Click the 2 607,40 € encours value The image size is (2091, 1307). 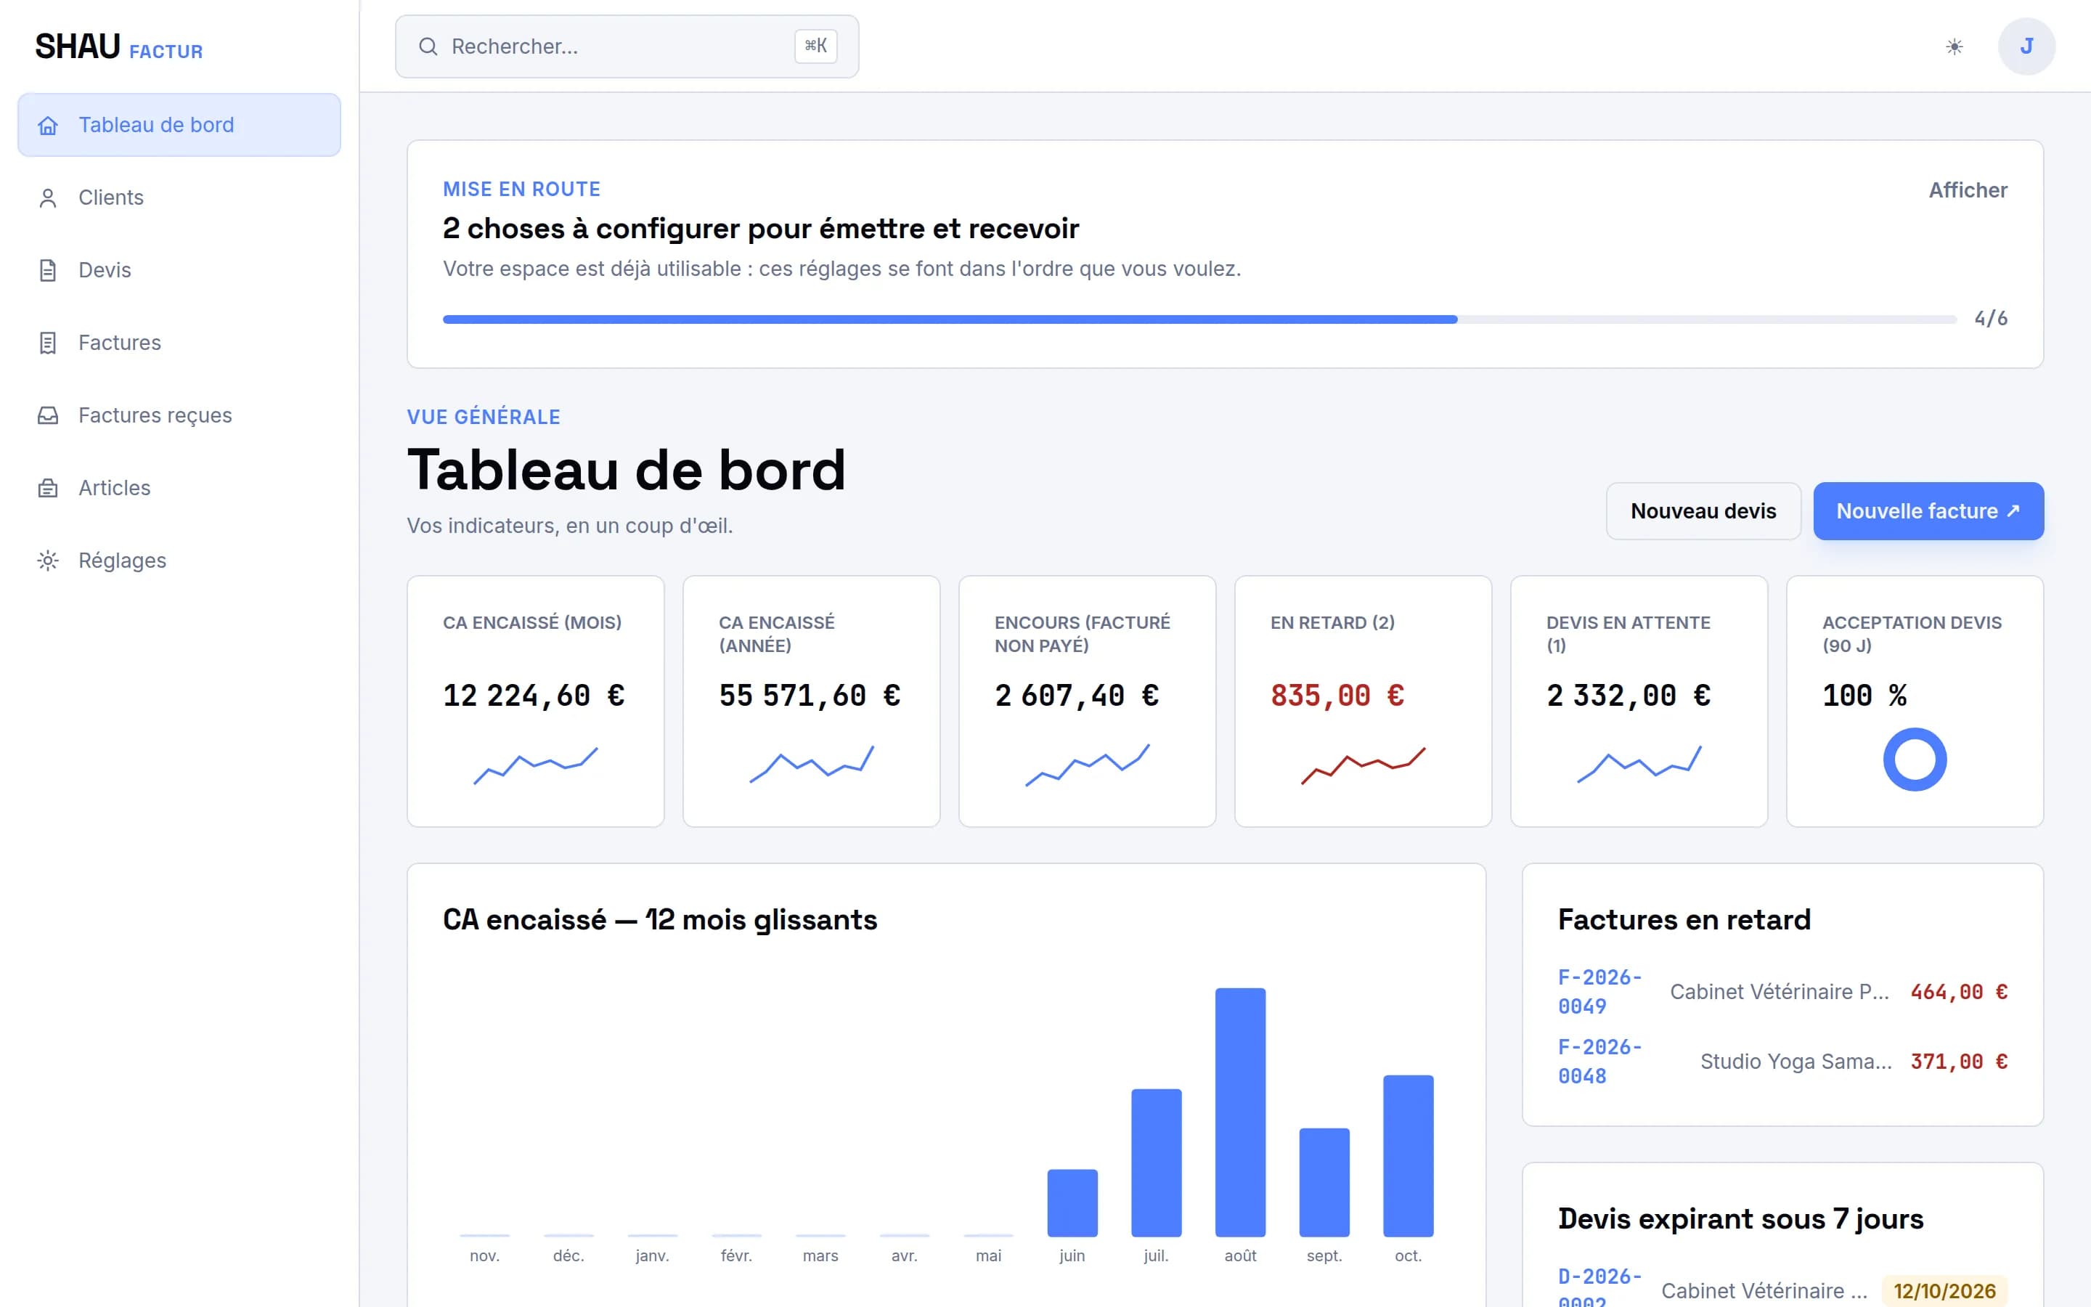[x=1077, y=696]
